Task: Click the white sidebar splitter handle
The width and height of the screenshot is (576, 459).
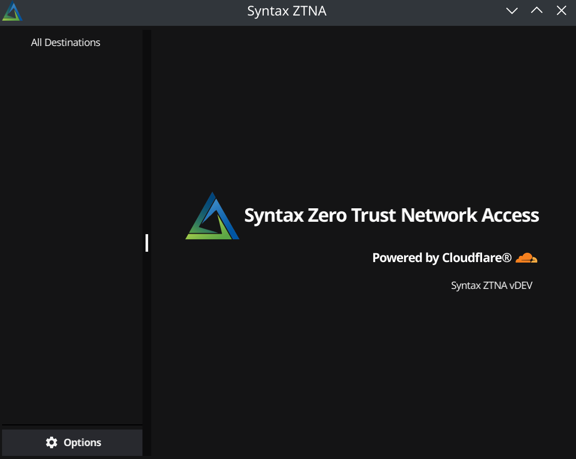Action: pos(147,243)
